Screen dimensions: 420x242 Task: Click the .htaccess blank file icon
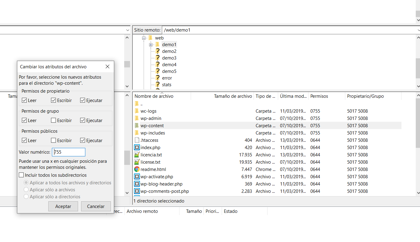click(x=137, y=140)
